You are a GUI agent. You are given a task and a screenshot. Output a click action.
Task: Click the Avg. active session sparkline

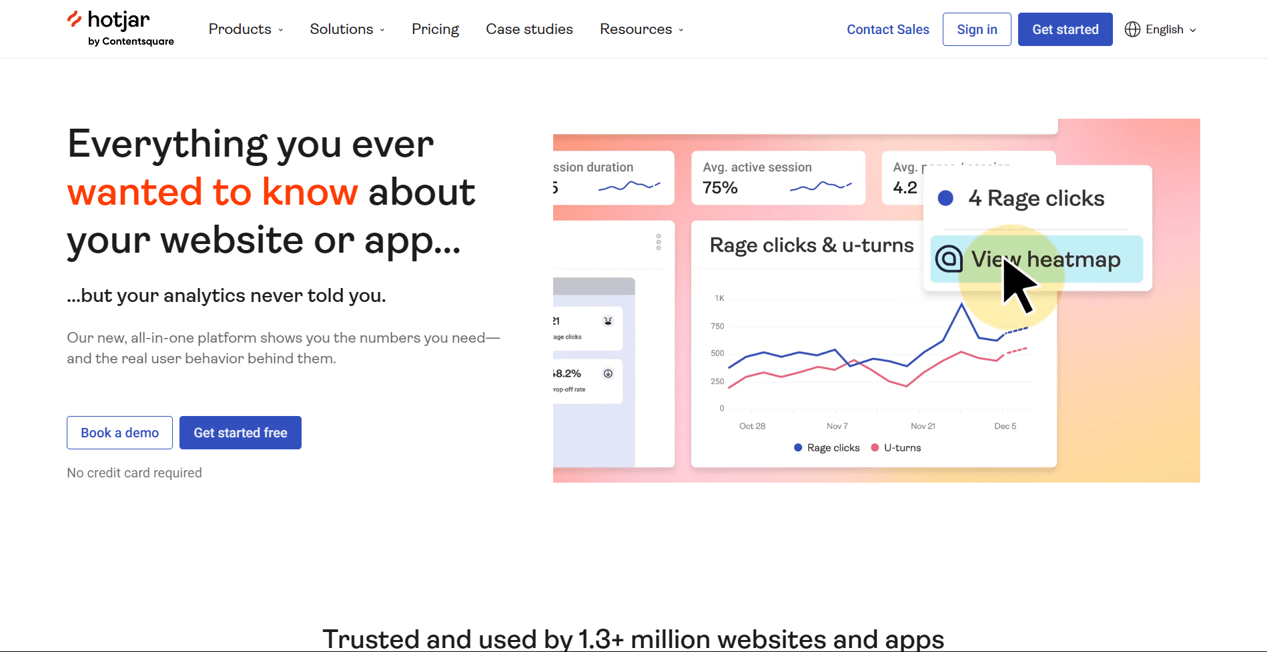(x=820, y=187)
